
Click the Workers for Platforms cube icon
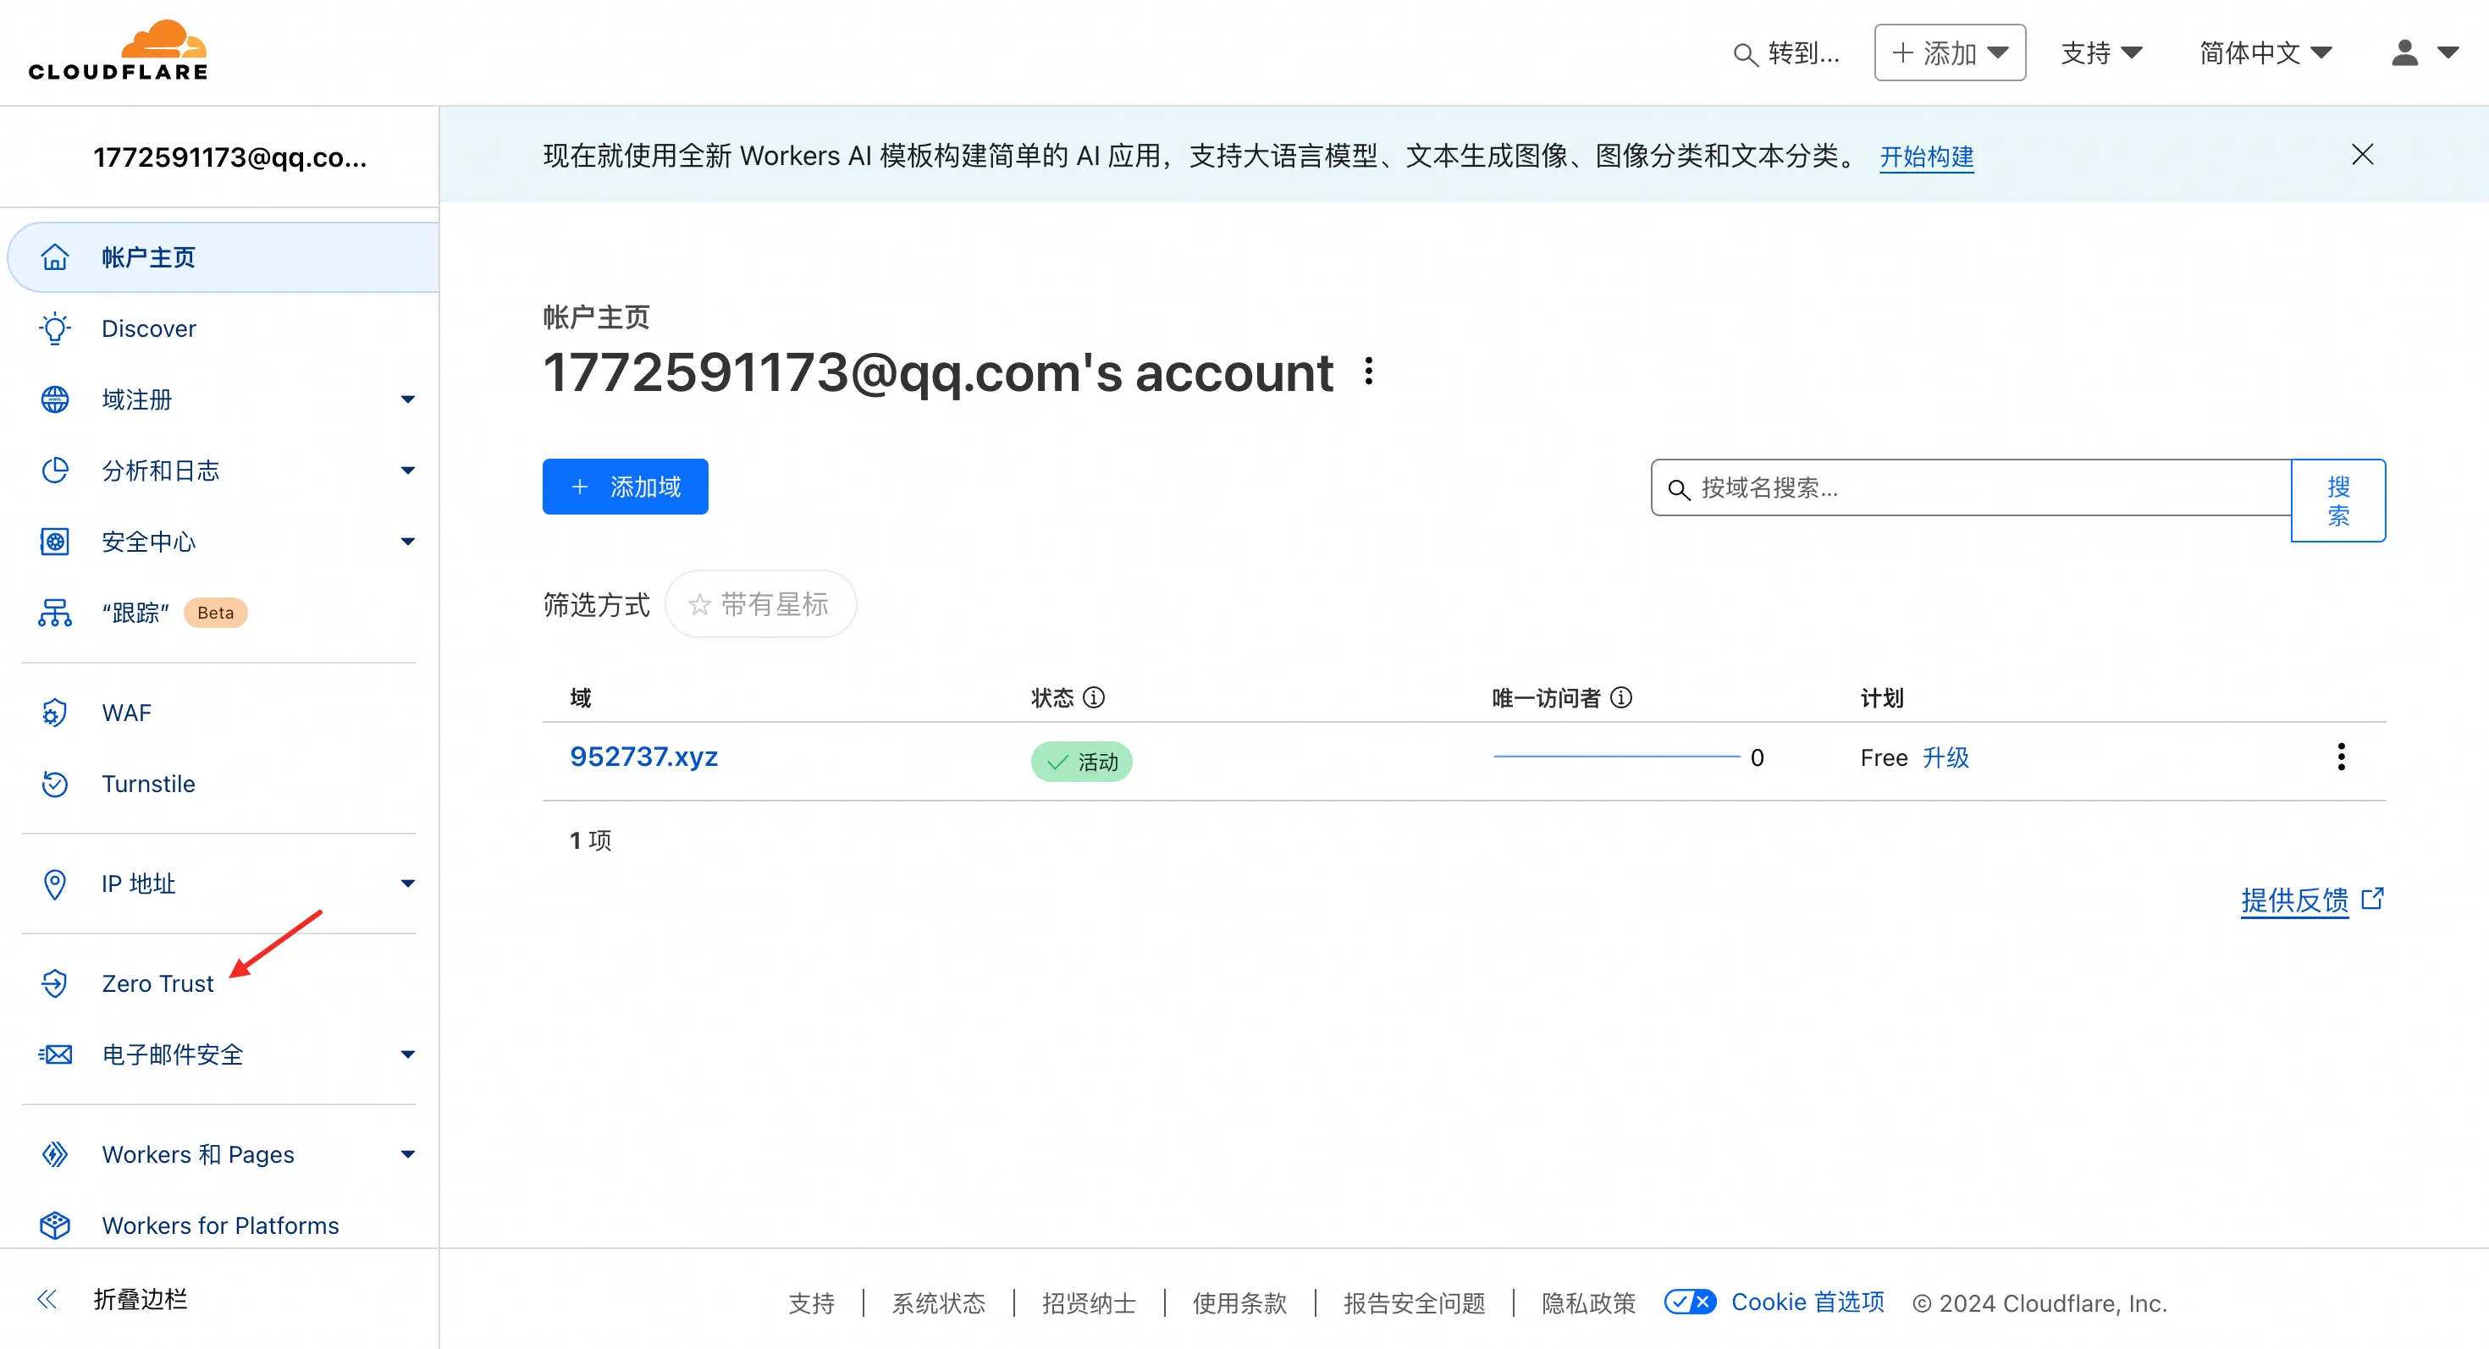point(55,1225)
